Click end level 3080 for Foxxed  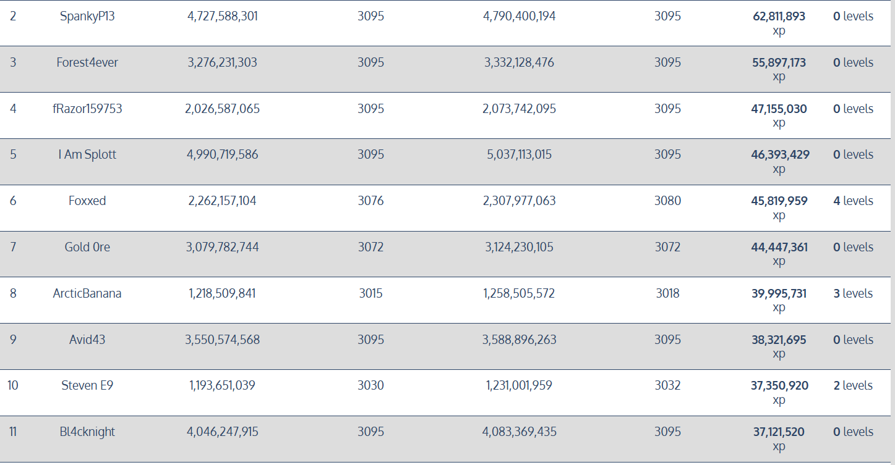coord(668,201)
